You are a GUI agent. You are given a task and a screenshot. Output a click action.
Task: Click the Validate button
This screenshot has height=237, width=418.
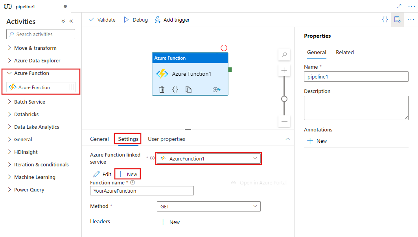coord(102,19)
